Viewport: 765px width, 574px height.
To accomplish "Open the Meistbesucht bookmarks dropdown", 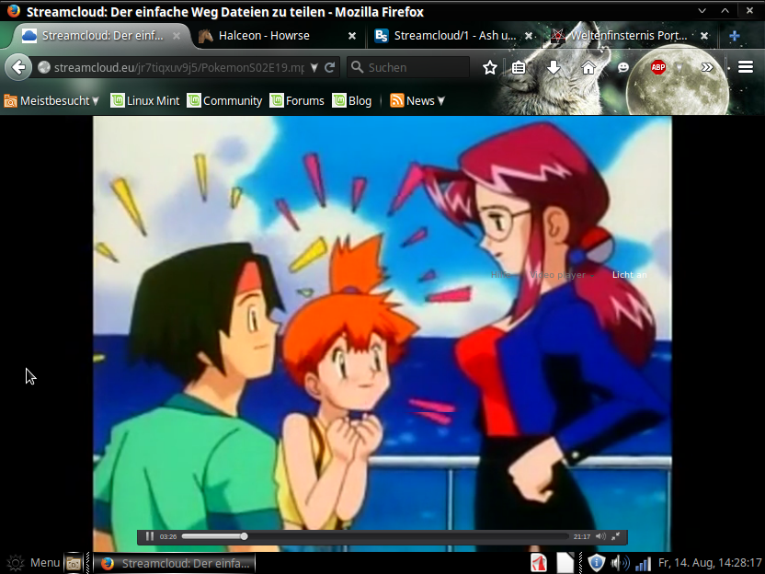I will point(51,100).
